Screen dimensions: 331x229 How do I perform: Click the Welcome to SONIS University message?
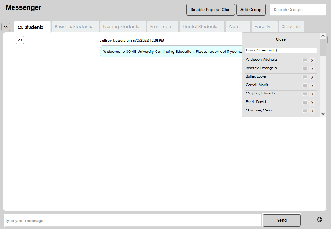pos(171,51)
